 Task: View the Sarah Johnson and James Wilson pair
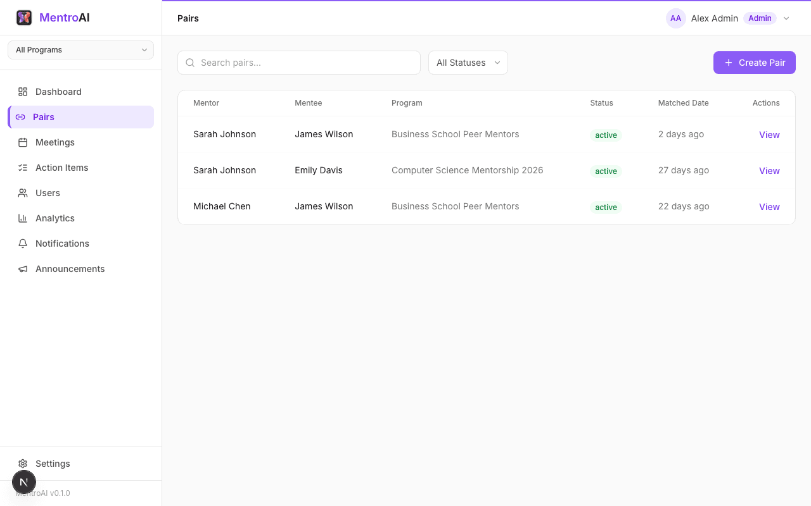(x=769, y=135)
